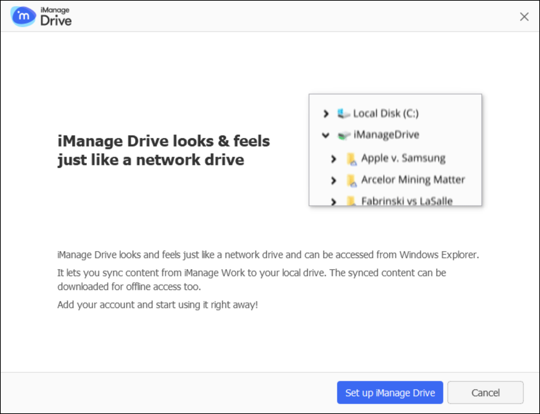Click the Apple v. Samsung folder icon
Viewport: 540px width, 414px height.
tap(352, 159)
